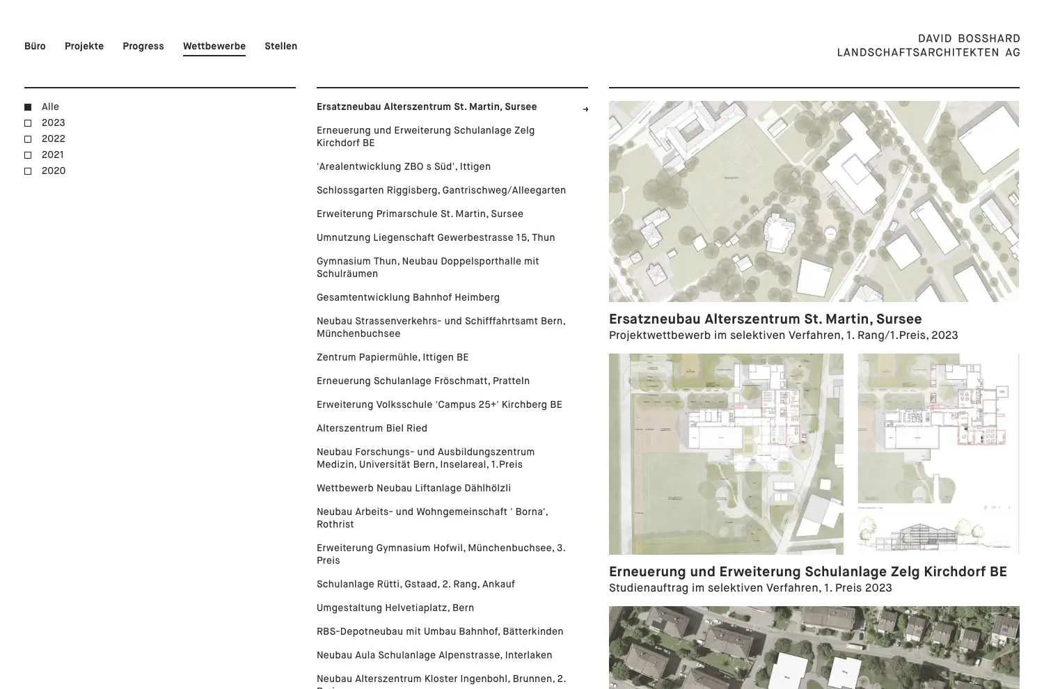Image resolution: width=1044 pixels, height=689 pixels.
Task: Open the Schulanlage Zelg Kirchdorf plan thumbnail
Action: tap(814, 454)
